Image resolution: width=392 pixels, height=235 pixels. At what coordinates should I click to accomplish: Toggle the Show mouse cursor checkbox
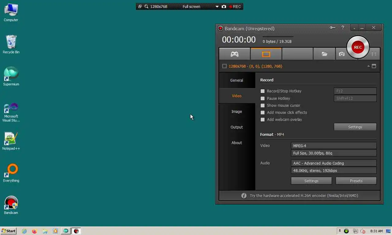262,106
